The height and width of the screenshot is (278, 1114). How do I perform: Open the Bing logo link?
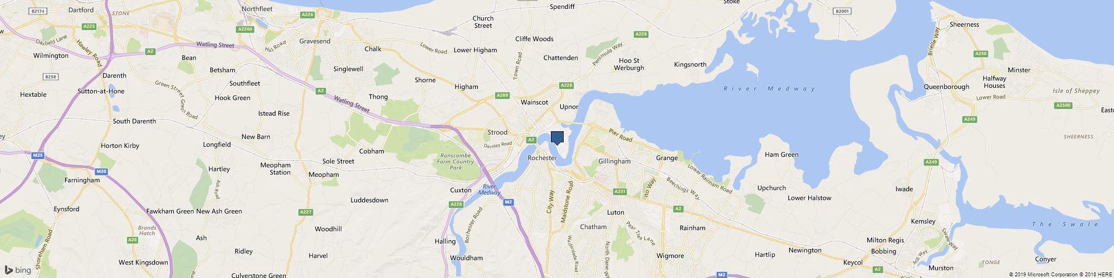pyautogui.click(x=18, y=270)
